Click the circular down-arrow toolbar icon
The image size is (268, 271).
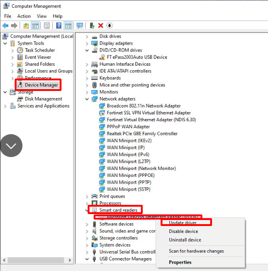(110, 26)
